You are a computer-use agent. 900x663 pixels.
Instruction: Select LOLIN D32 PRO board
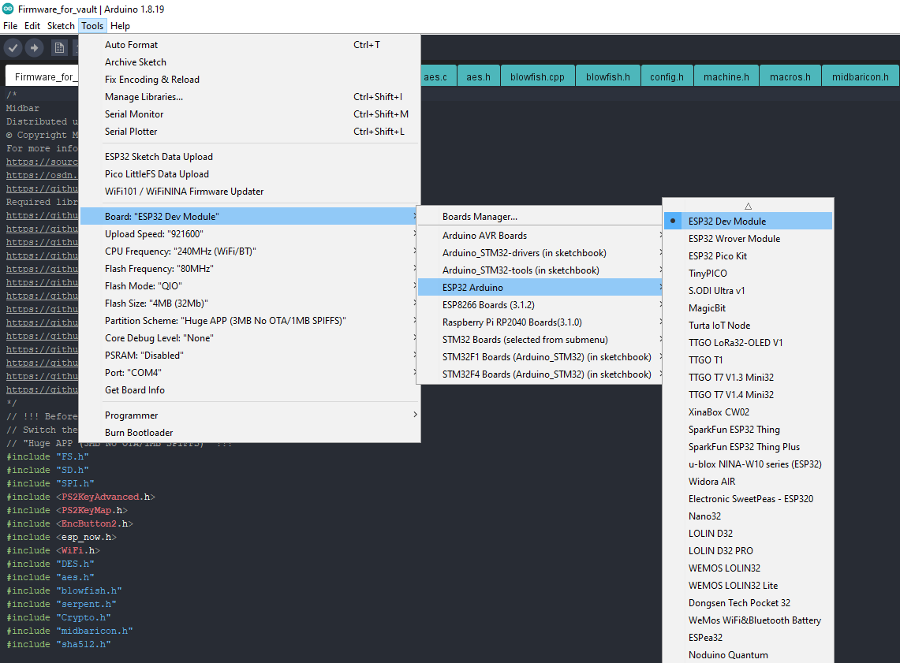[748, 550]
